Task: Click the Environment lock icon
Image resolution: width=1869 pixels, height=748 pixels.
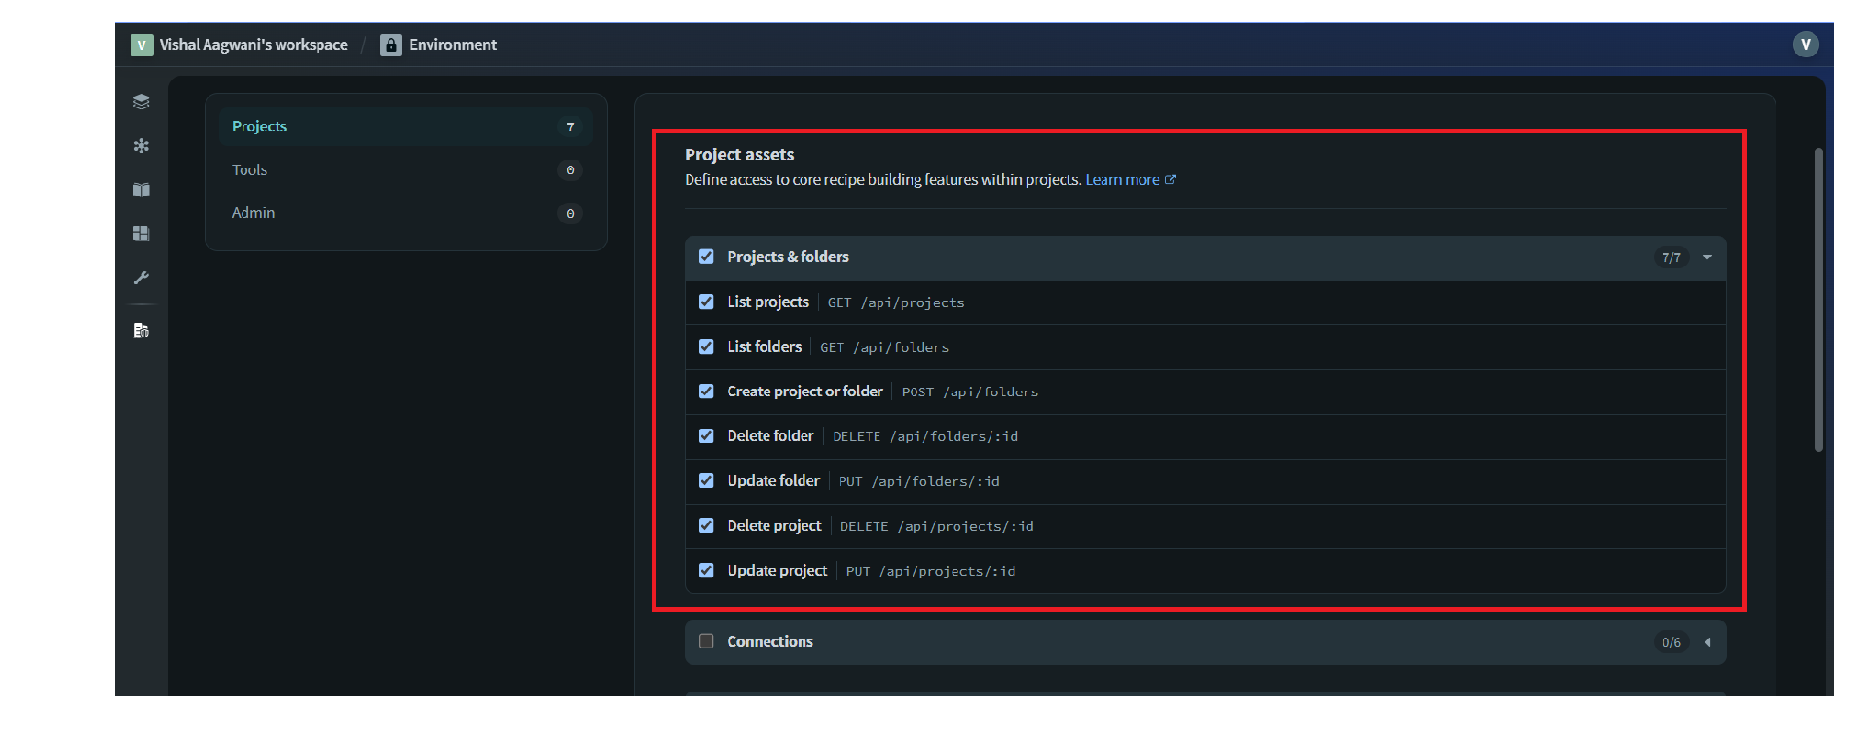Action: [391, 45]
